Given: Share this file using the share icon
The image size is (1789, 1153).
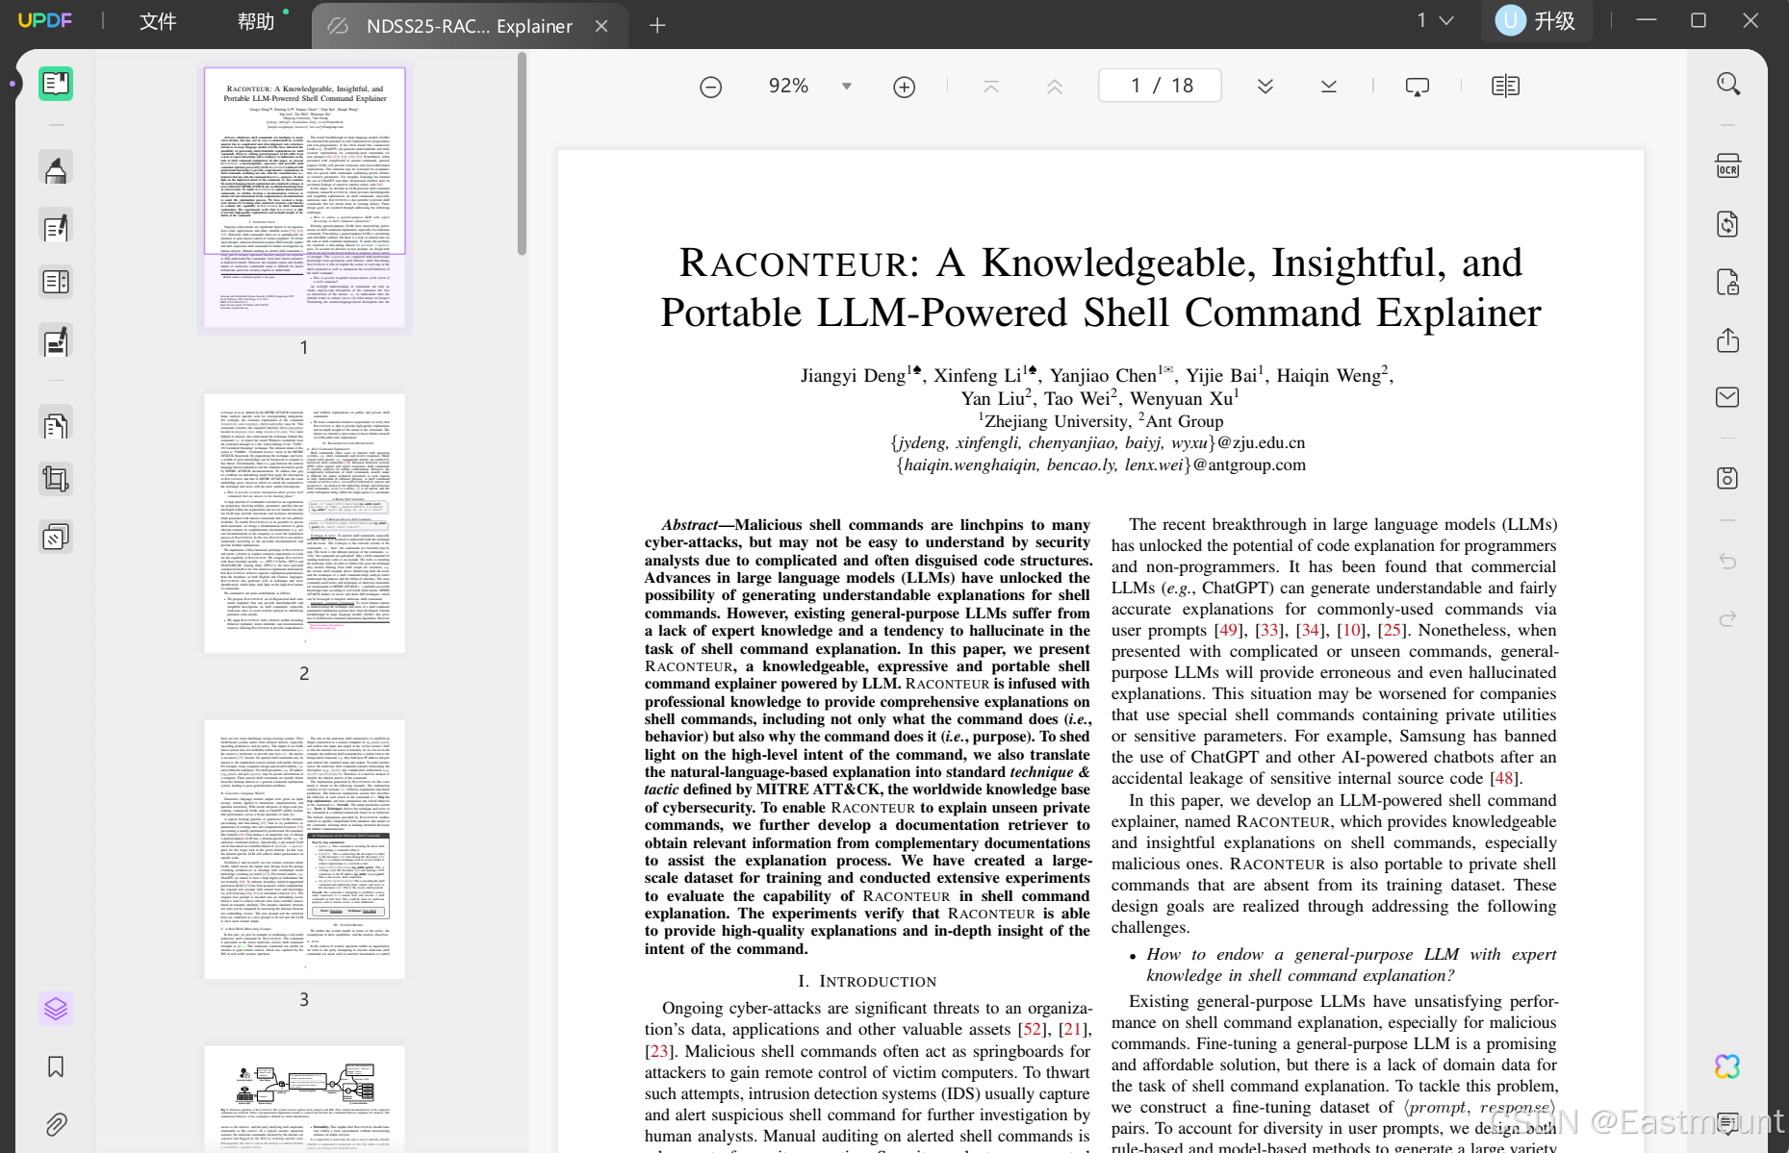Looking at the screenshot, I should coord(1728,340).
